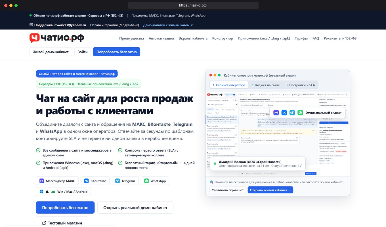Click search icon button in cabinet screenshot
Viewport: 386px width, 227px height.
pos(236,100)
